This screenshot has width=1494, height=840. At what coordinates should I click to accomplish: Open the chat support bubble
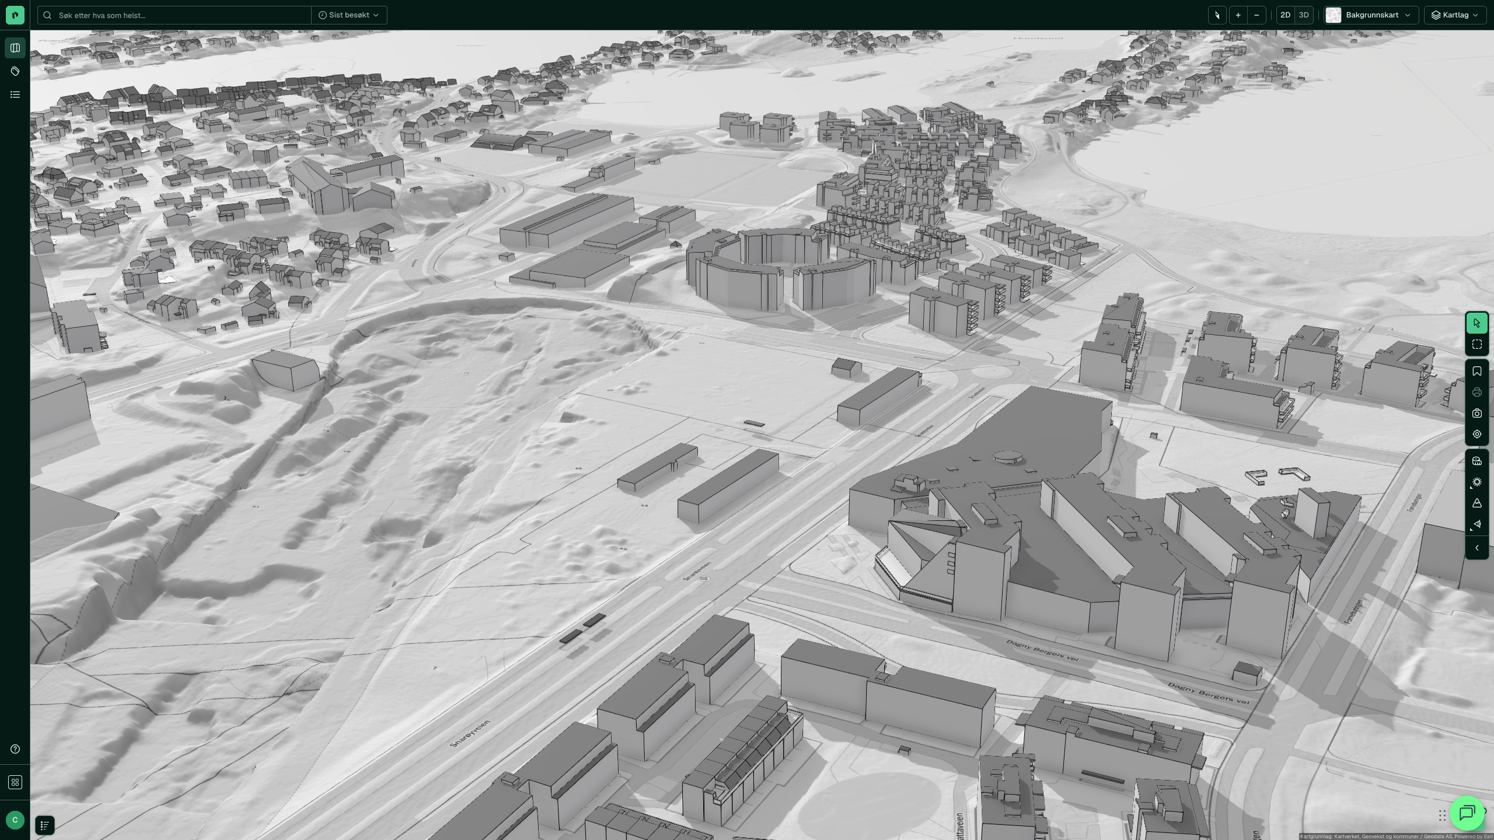click(x=1467, y=813)
